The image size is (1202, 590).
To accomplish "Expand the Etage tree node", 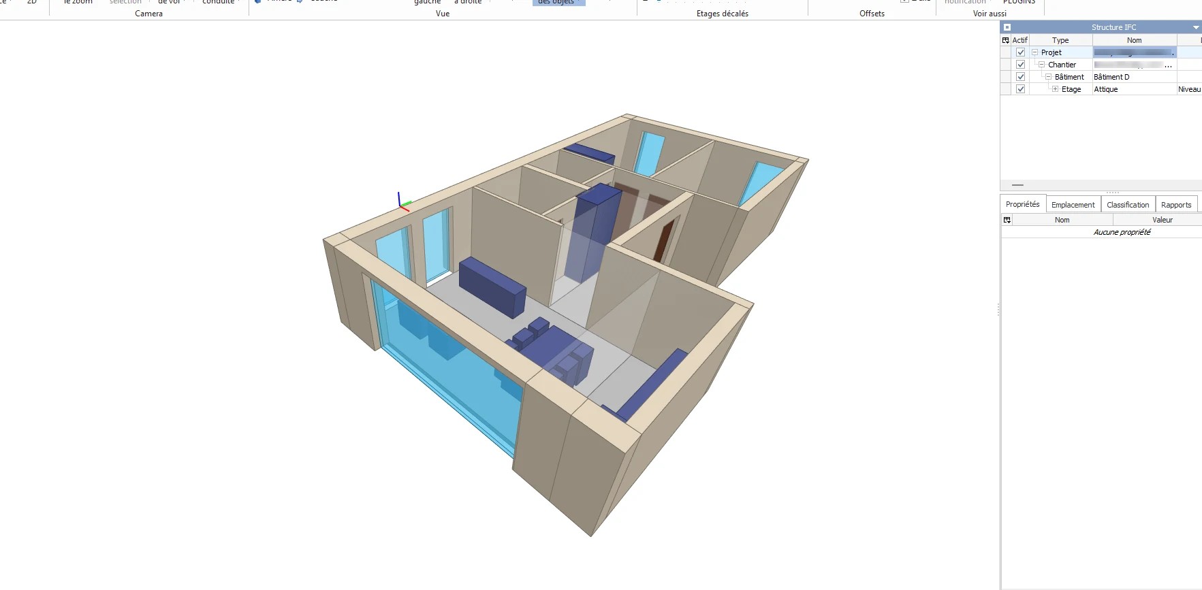I will [1056, 89].
